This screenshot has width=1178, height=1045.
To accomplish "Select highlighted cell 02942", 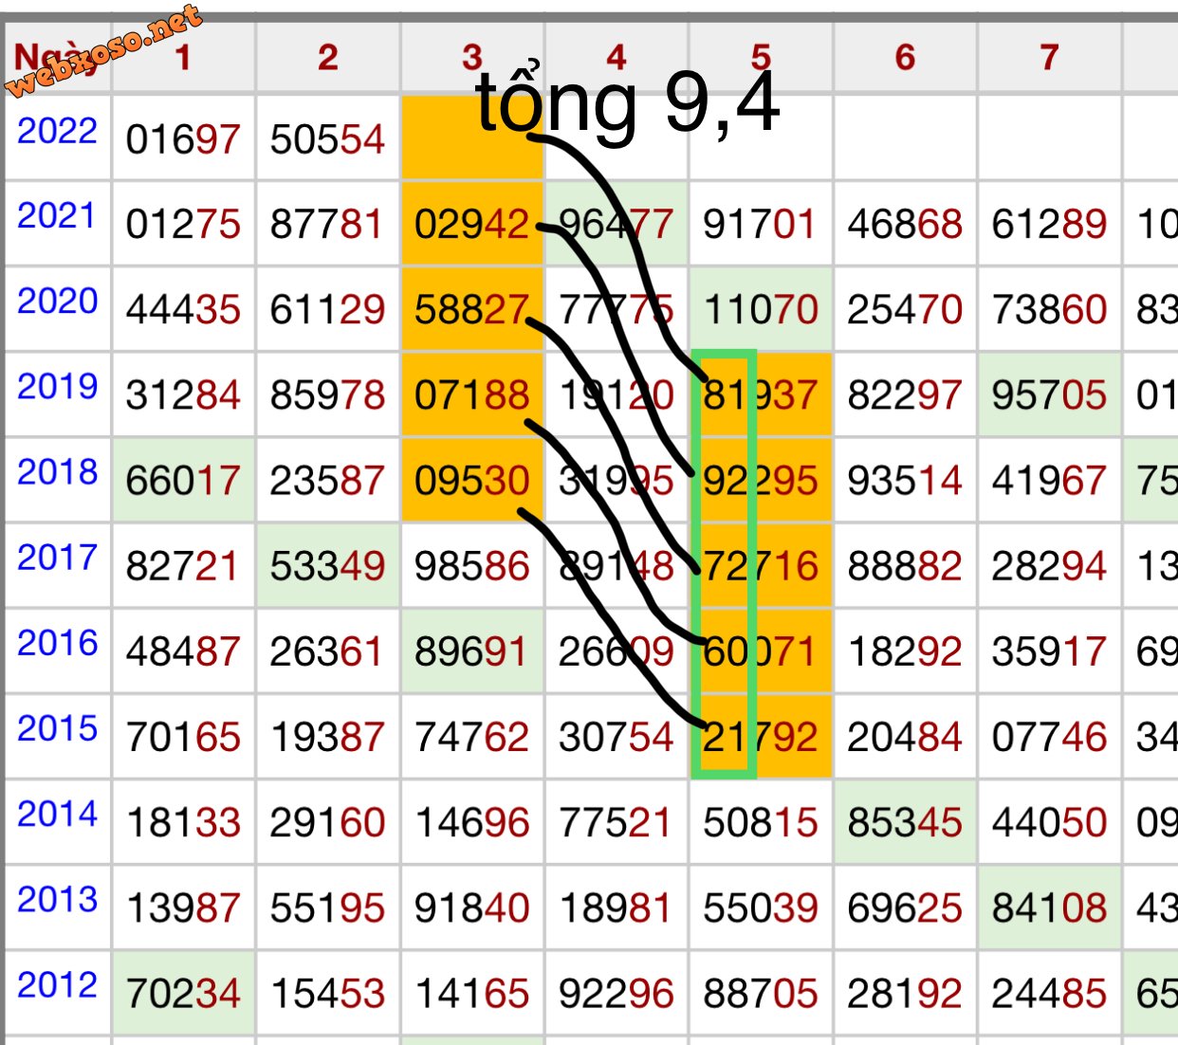I will [x=471, y=225].
